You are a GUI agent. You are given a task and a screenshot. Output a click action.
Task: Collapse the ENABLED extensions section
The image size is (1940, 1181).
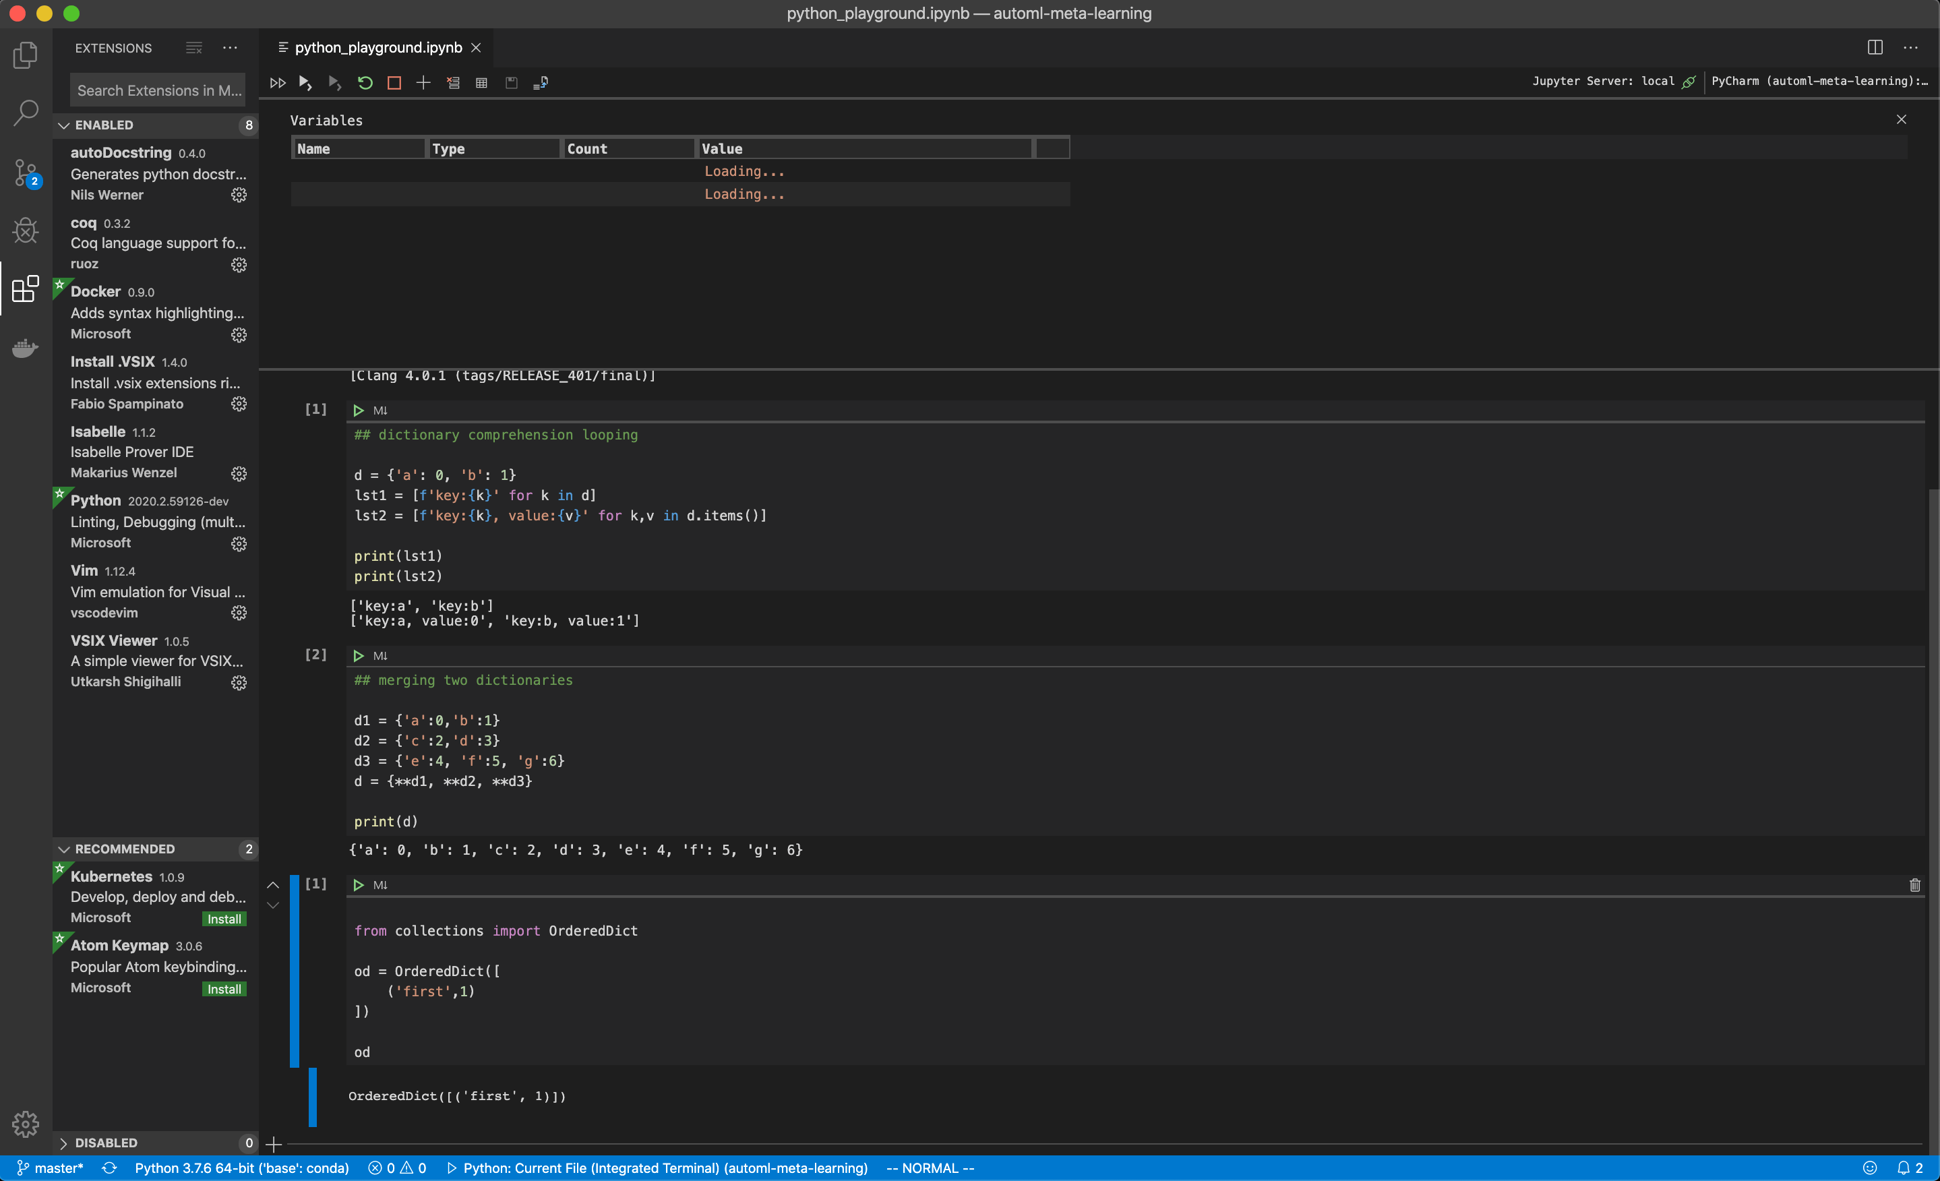pyautogui.click(x=156, y=125)
